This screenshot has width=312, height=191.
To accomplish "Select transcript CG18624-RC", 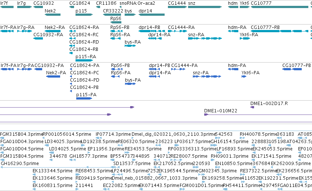I will [x=84, y=35].
